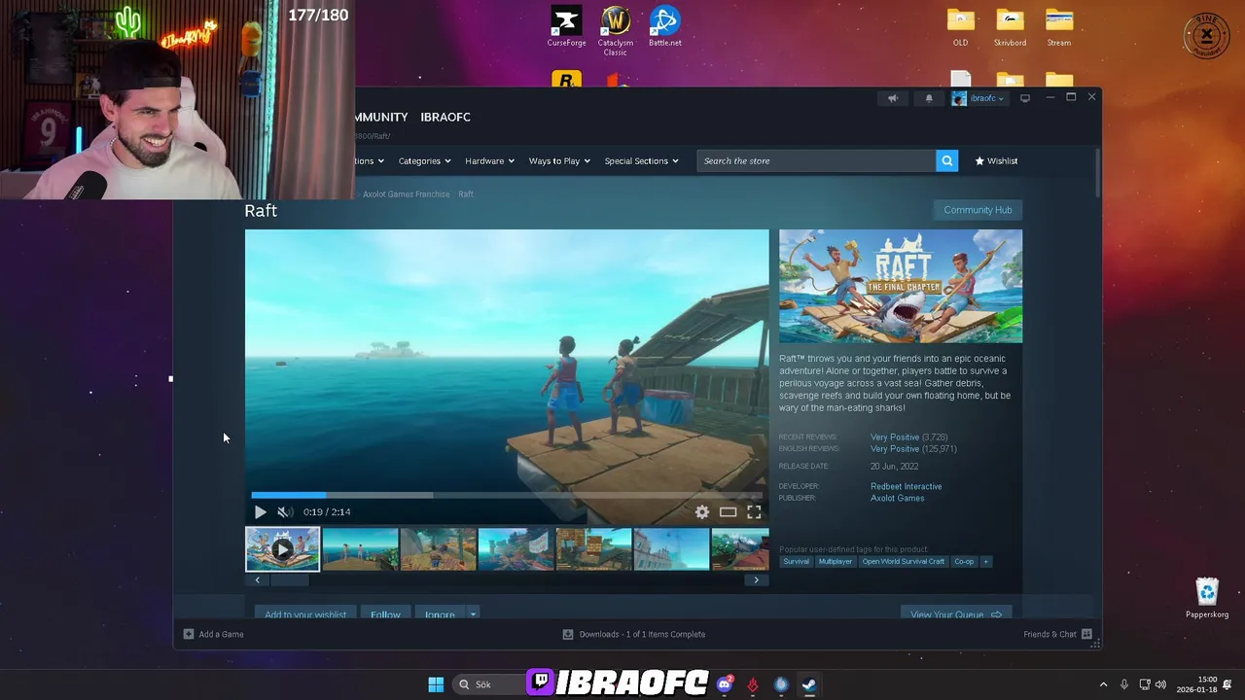
Task: Click the Raft Final Chapter header image
Action: point(901,286)
